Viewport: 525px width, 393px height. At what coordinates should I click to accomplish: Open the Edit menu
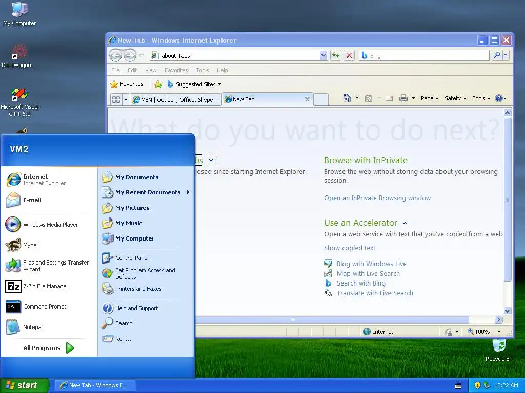(x=132, y=70)
